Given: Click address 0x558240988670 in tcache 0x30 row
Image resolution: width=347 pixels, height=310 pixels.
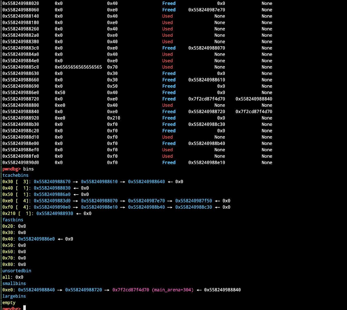Looking at the screenshot, I should click(x=52, y=182).
